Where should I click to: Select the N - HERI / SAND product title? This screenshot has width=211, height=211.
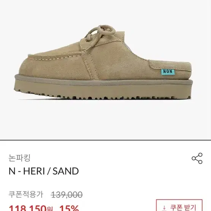(44, 171)
